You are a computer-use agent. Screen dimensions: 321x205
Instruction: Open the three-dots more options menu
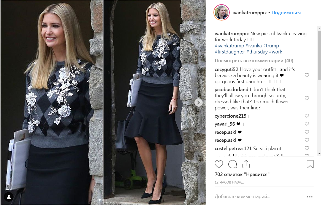tap(310, 197)
